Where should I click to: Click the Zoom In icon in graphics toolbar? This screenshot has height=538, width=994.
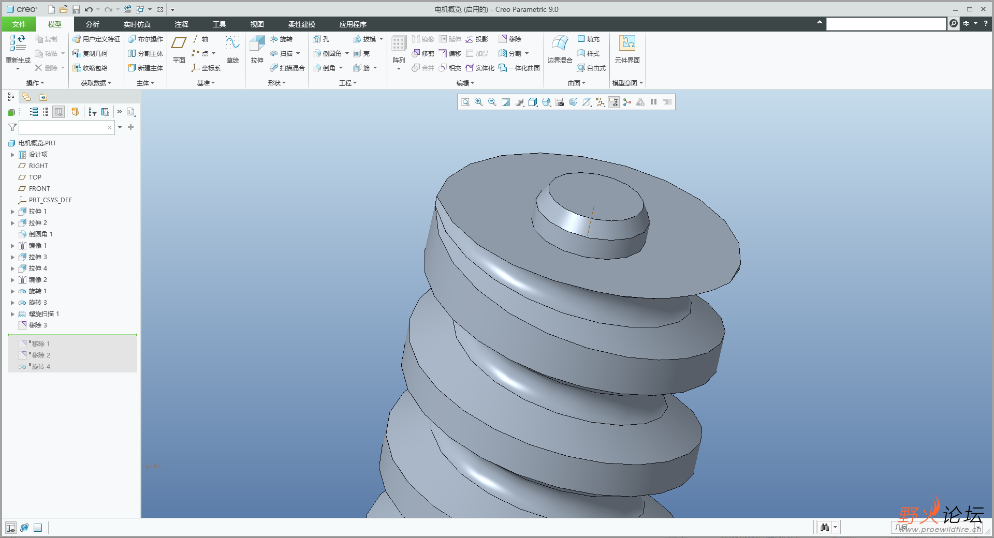point(479,102)
